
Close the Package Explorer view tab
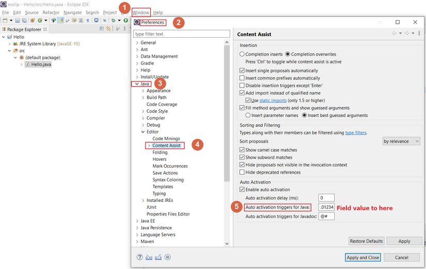coord(45,29)
